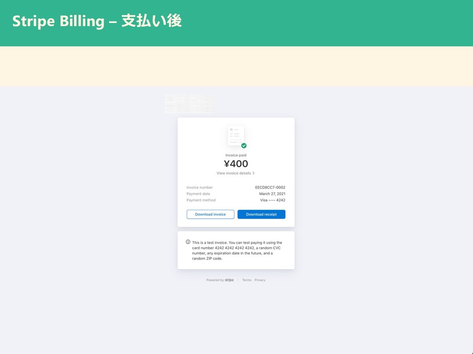Click the blurred merchant logo above card
473x354 pixels.
point(189,104)
